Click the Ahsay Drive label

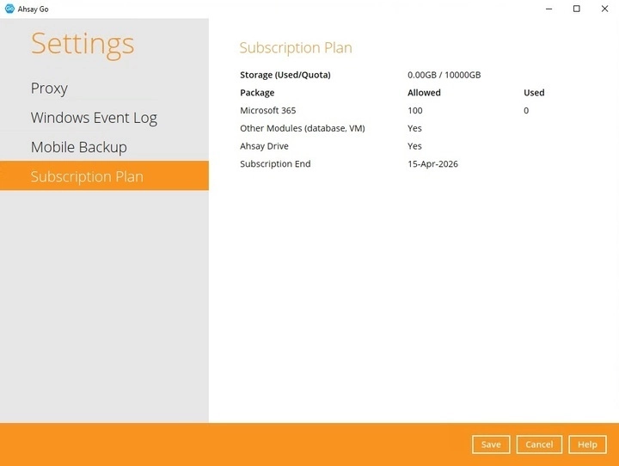(x=264, y=146)
